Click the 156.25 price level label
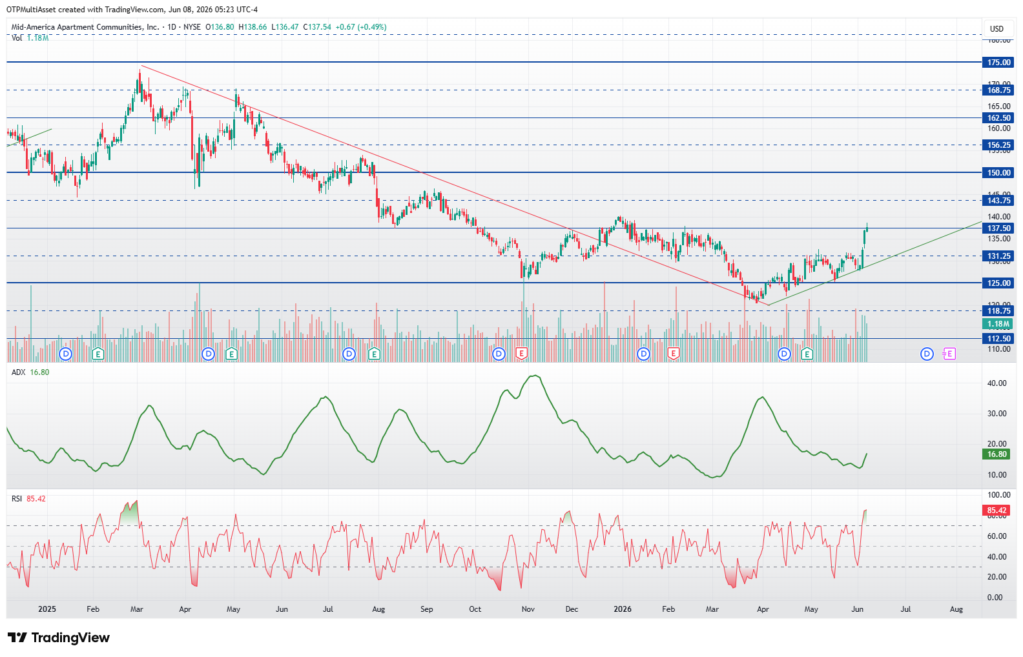This screenshot has height=657, width=1023. point(998,145)
